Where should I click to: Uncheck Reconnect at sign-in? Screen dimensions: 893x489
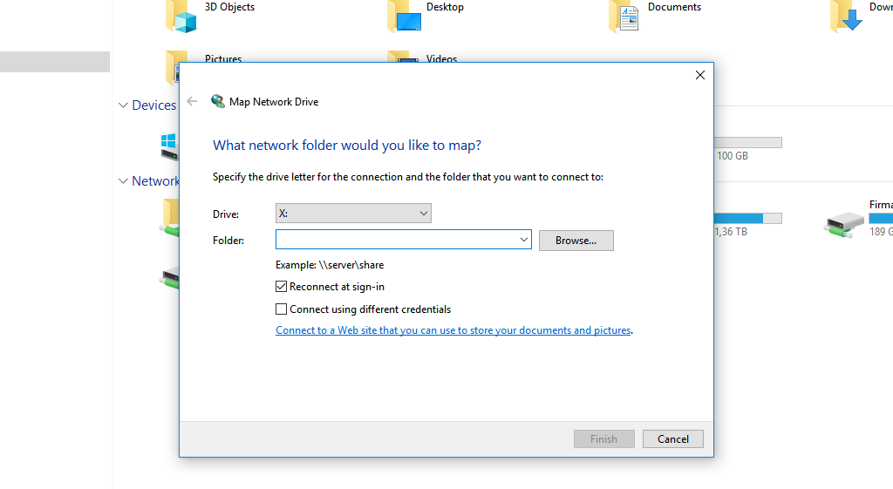click(x=282, y=287)
